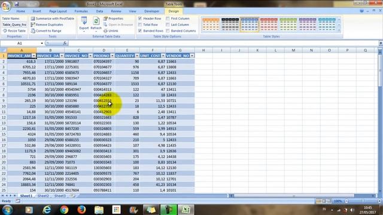Screen dimensions: 383x215
Task: Open the INVOICE_DA column filter dropdown
Action: 62,56
